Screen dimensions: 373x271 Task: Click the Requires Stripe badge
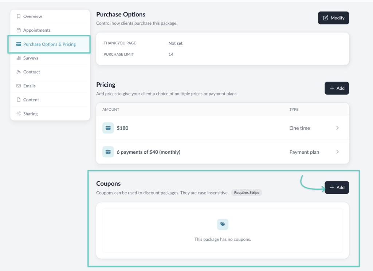(x=247, y=193)
